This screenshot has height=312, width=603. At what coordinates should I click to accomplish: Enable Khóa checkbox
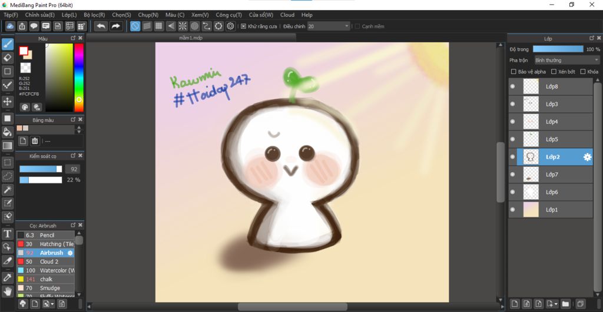coord(583,72)
